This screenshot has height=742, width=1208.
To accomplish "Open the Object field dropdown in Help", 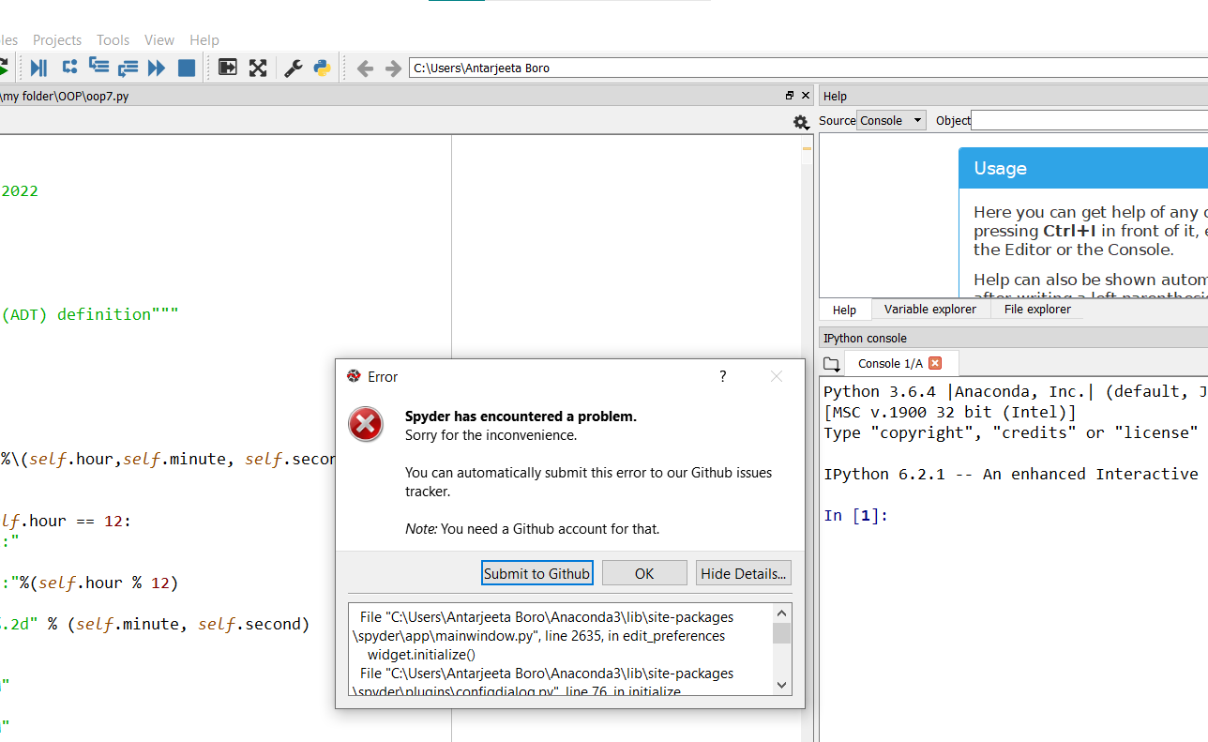I will pos(1088,120).
